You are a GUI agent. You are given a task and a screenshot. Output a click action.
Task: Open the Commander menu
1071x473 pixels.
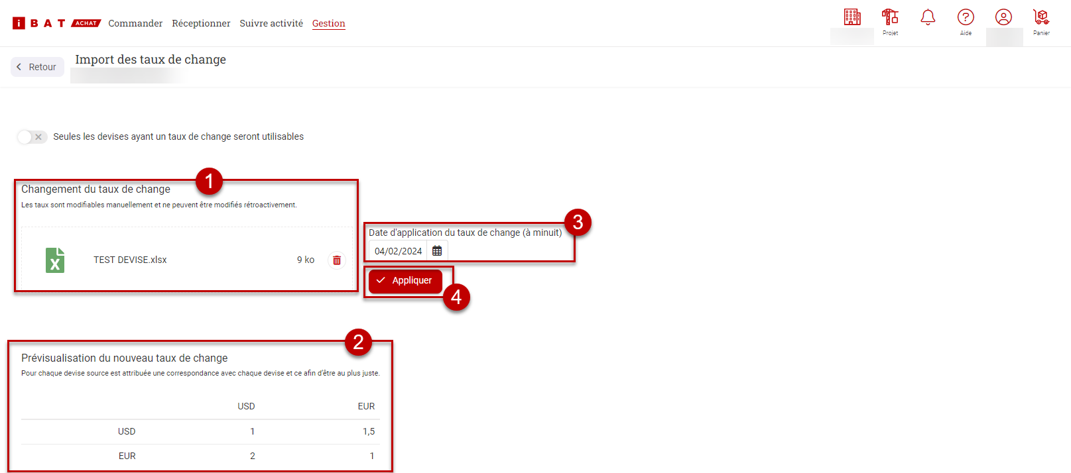(x=135, y=23)
